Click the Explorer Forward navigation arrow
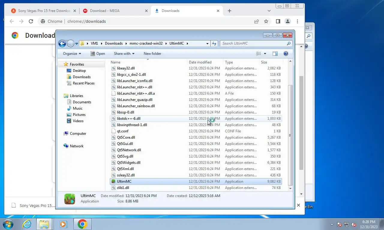The width and height of the screenshot is (384, 230). pyautogui.click(x=70, y=43)
